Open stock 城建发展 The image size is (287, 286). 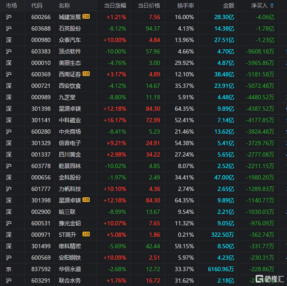tap(70, 17)
